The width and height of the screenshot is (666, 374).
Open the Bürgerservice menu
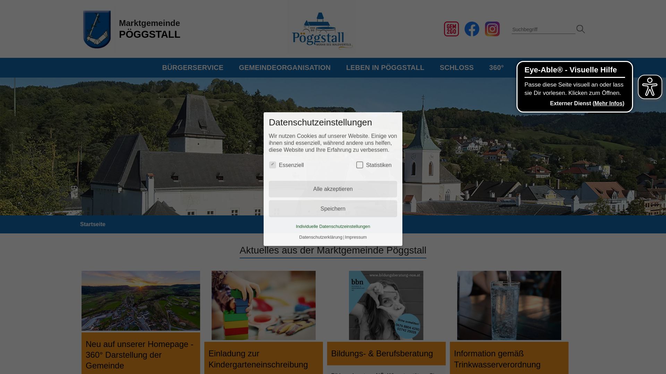(193, 68)
